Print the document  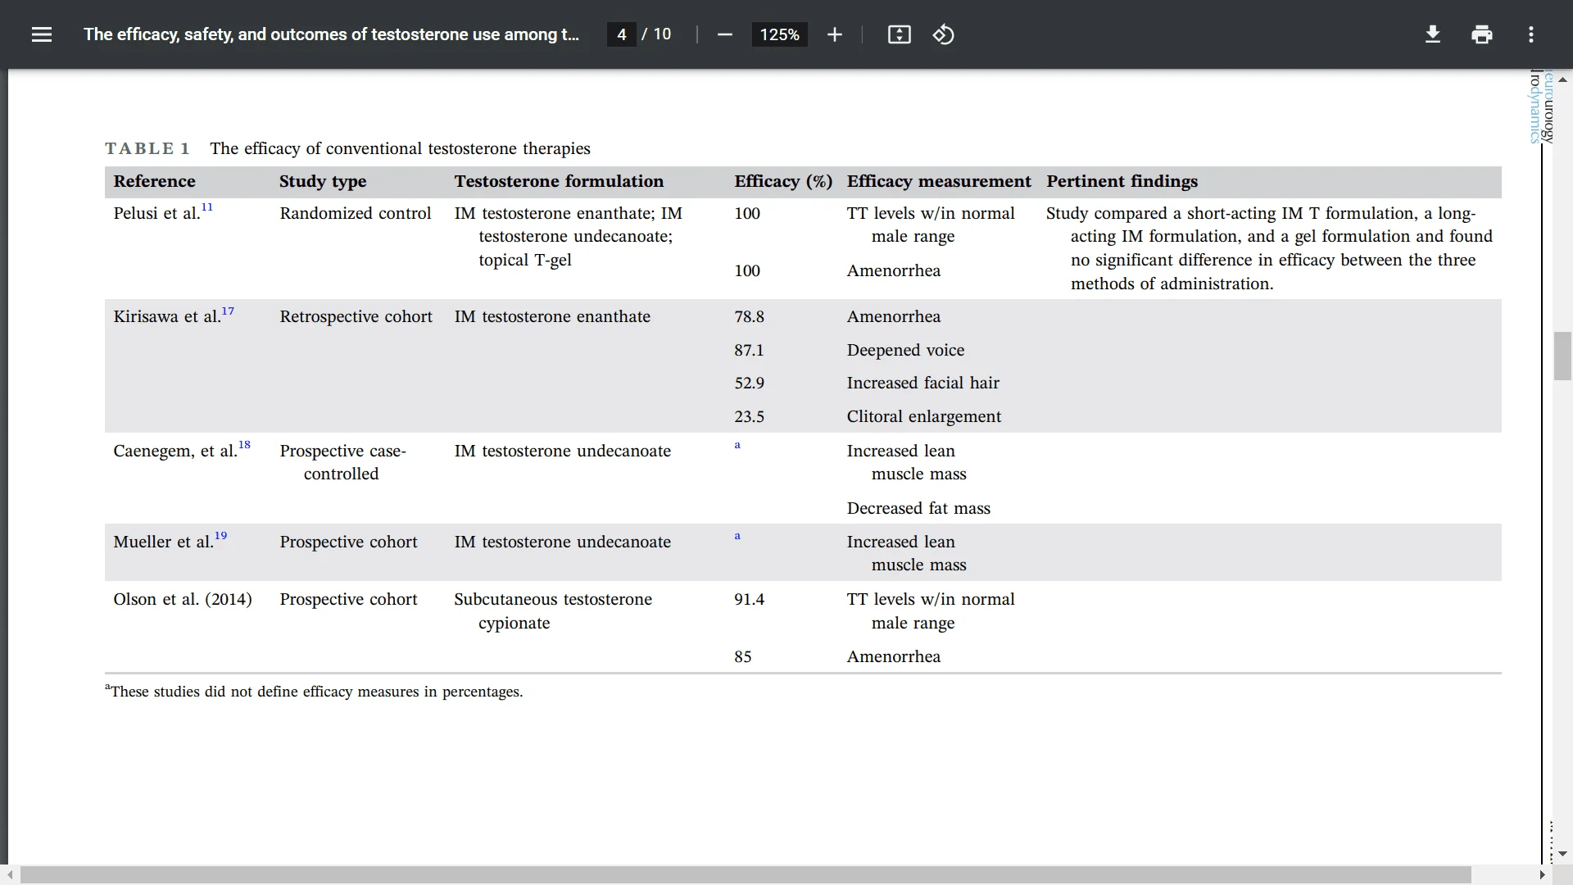point(1481,34)
